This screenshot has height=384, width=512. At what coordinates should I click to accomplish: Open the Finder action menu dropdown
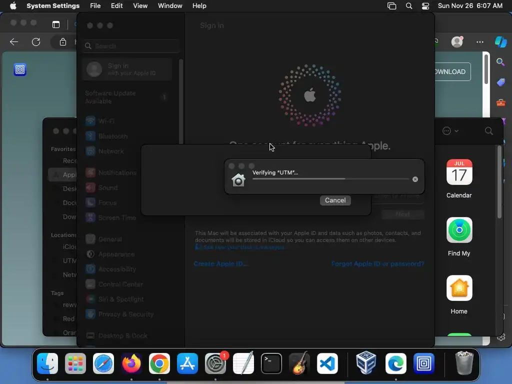coord(450,131)
